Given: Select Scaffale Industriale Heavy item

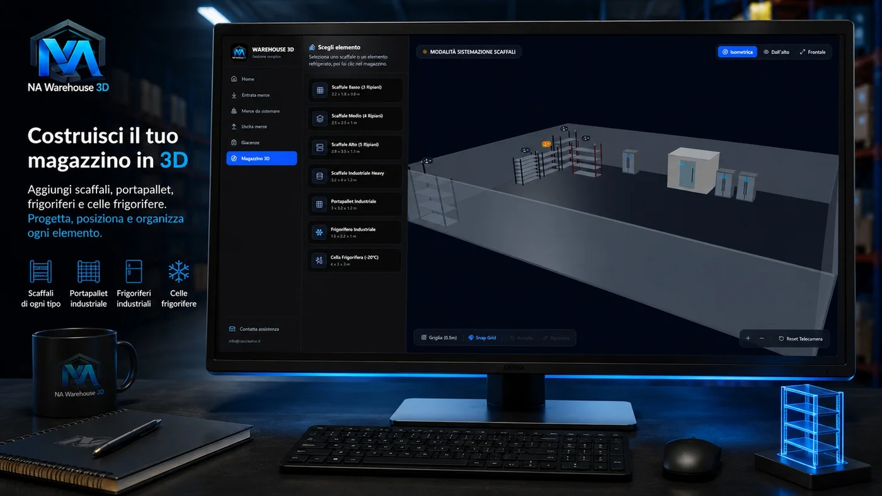Looking at the screenshot, I should click(355, 176).
